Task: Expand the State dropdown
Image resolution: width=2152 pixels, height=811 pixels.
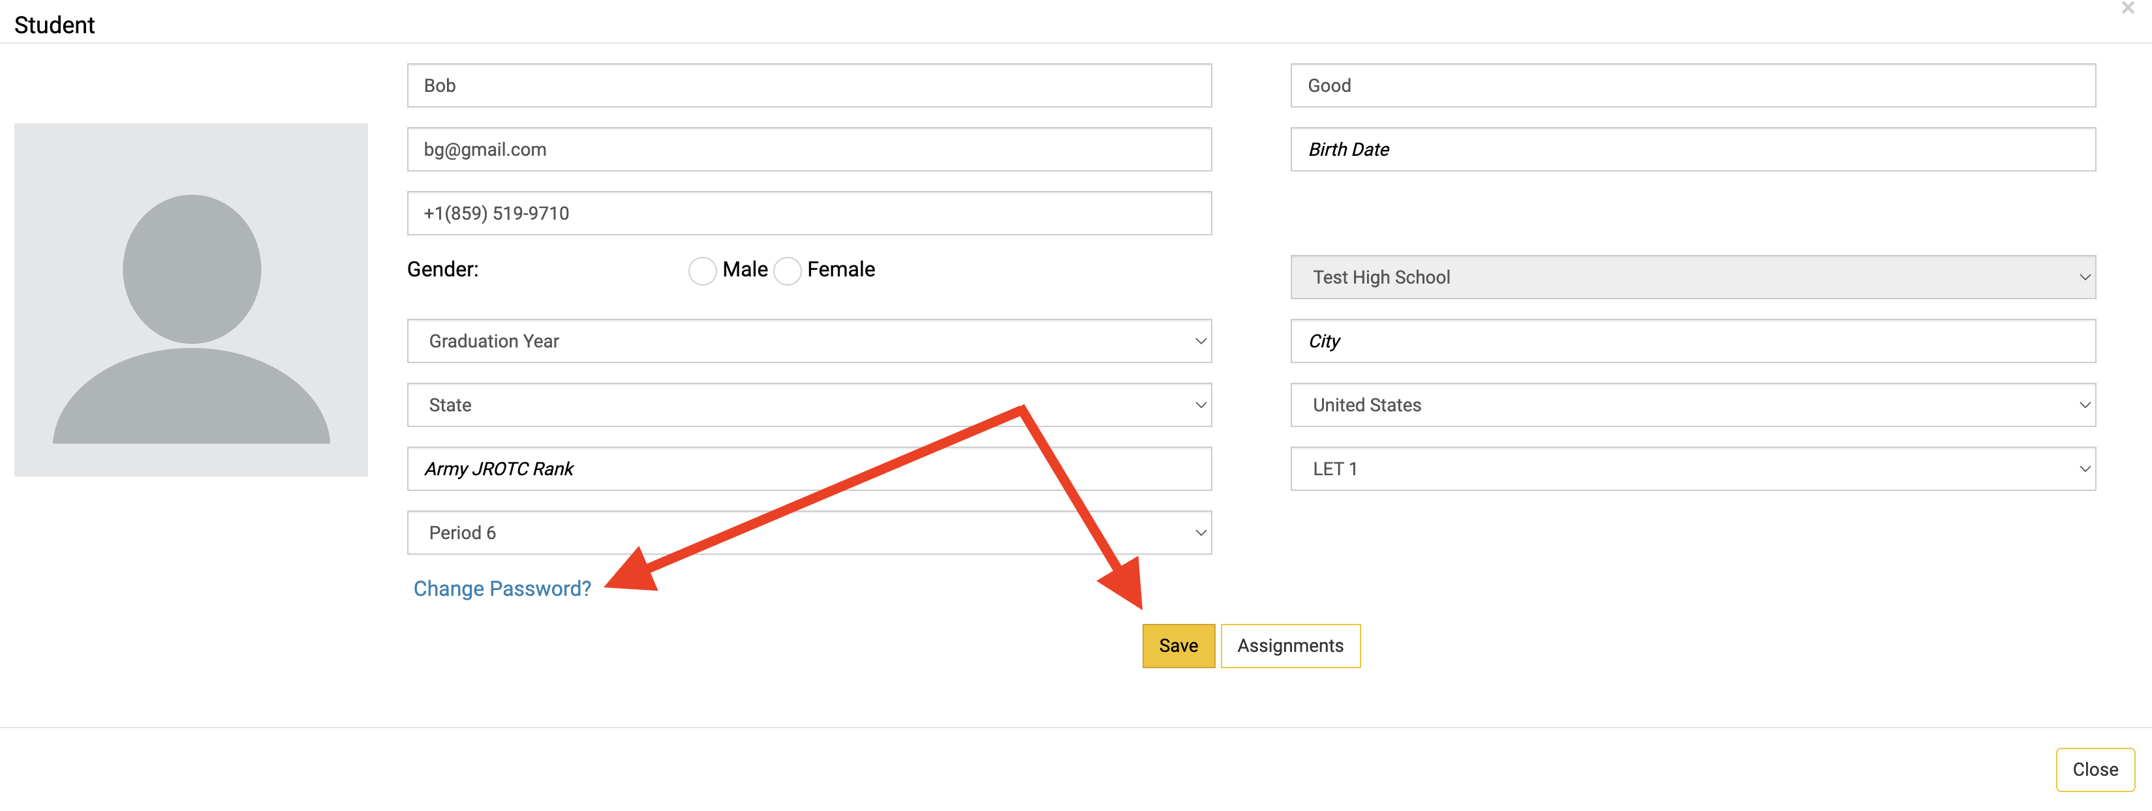Action: 808,405
